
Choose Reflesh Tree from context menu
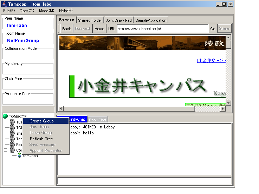46,139
